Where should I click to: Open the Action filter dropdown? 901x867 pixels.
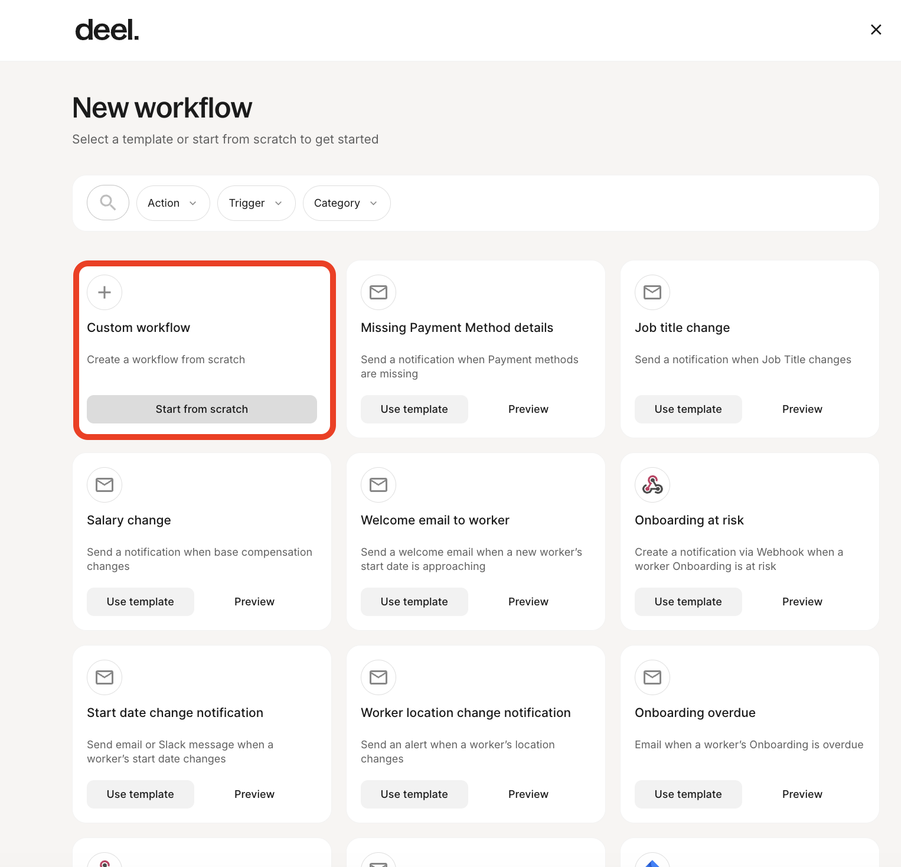point(172,203)
